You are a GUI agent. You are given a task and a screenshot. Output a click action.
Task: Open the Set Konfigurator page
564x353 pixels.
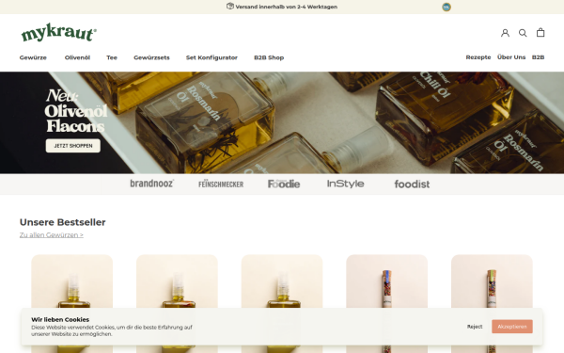211,57
